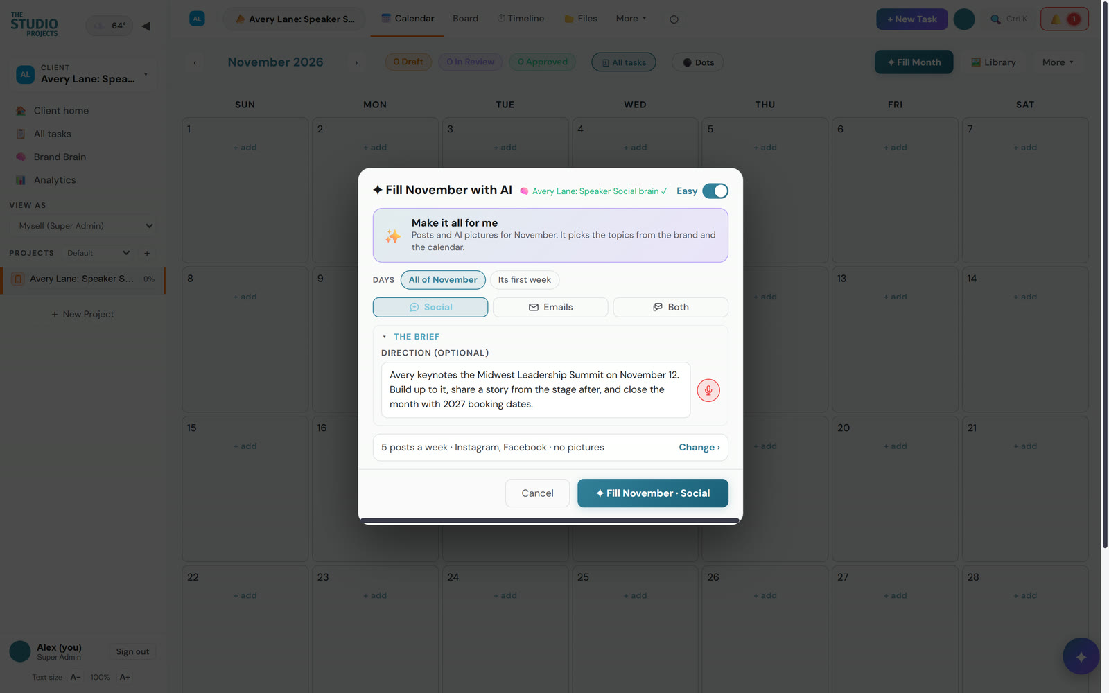The height and width of the screenshot is (693, 1109).
Task: Select the Avery Lane: Speaker project row
Action: [x=82, y=279]
